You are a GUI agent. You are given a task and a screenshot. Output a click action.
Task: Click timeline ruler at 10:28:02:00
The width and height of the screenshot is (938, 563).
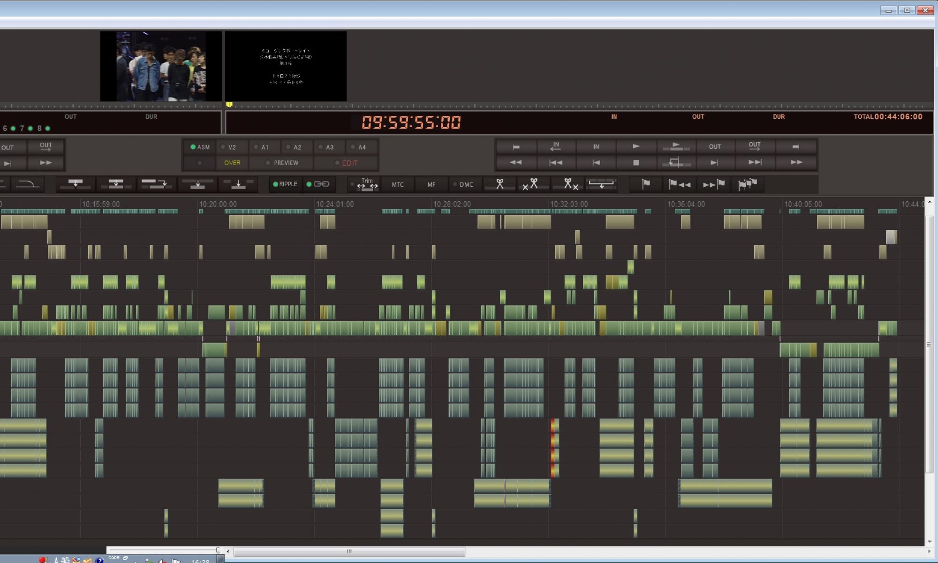452,204
